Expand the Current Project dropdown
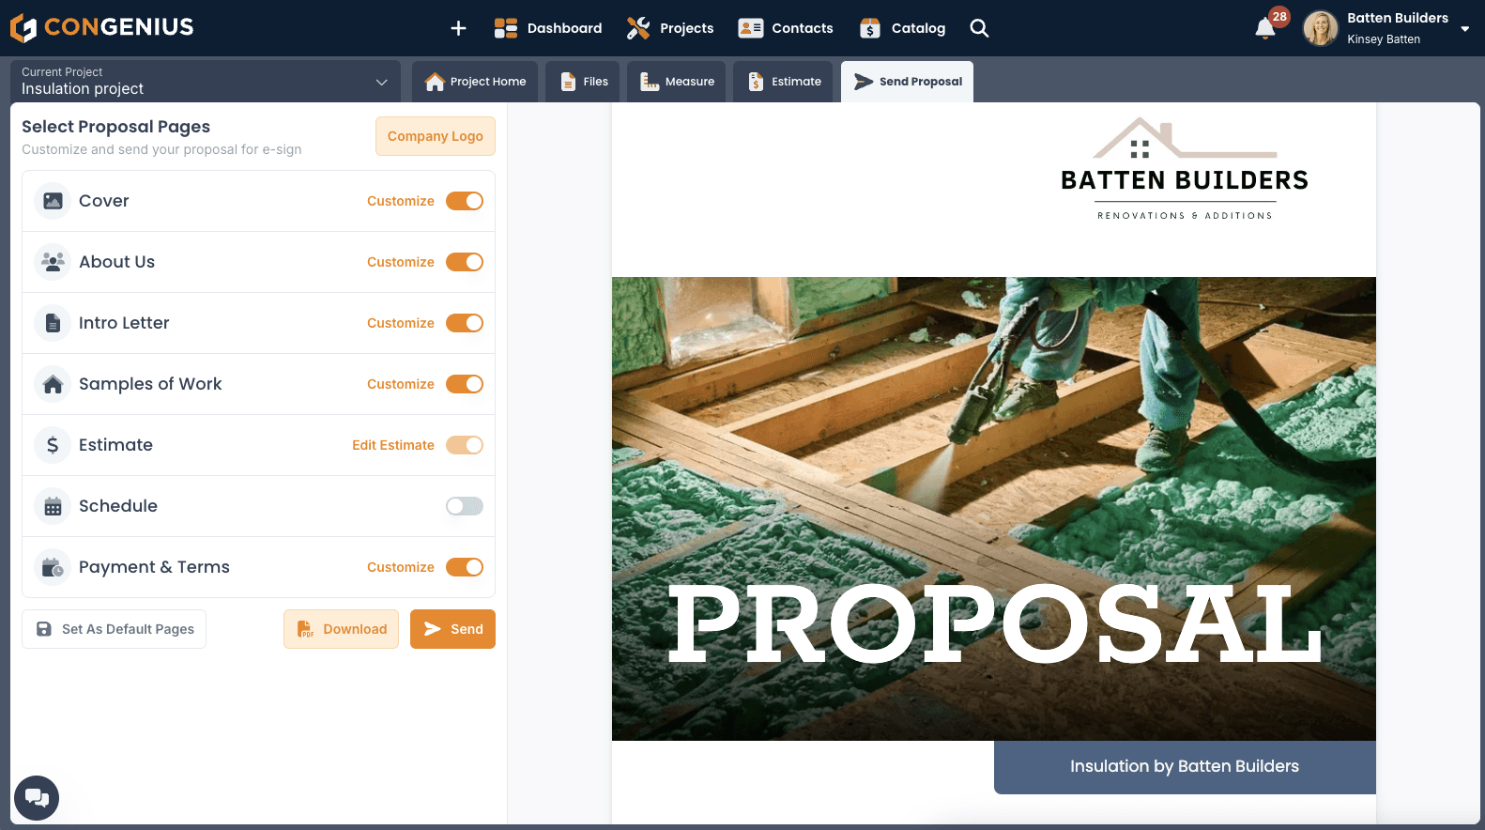 coord(206,82)
